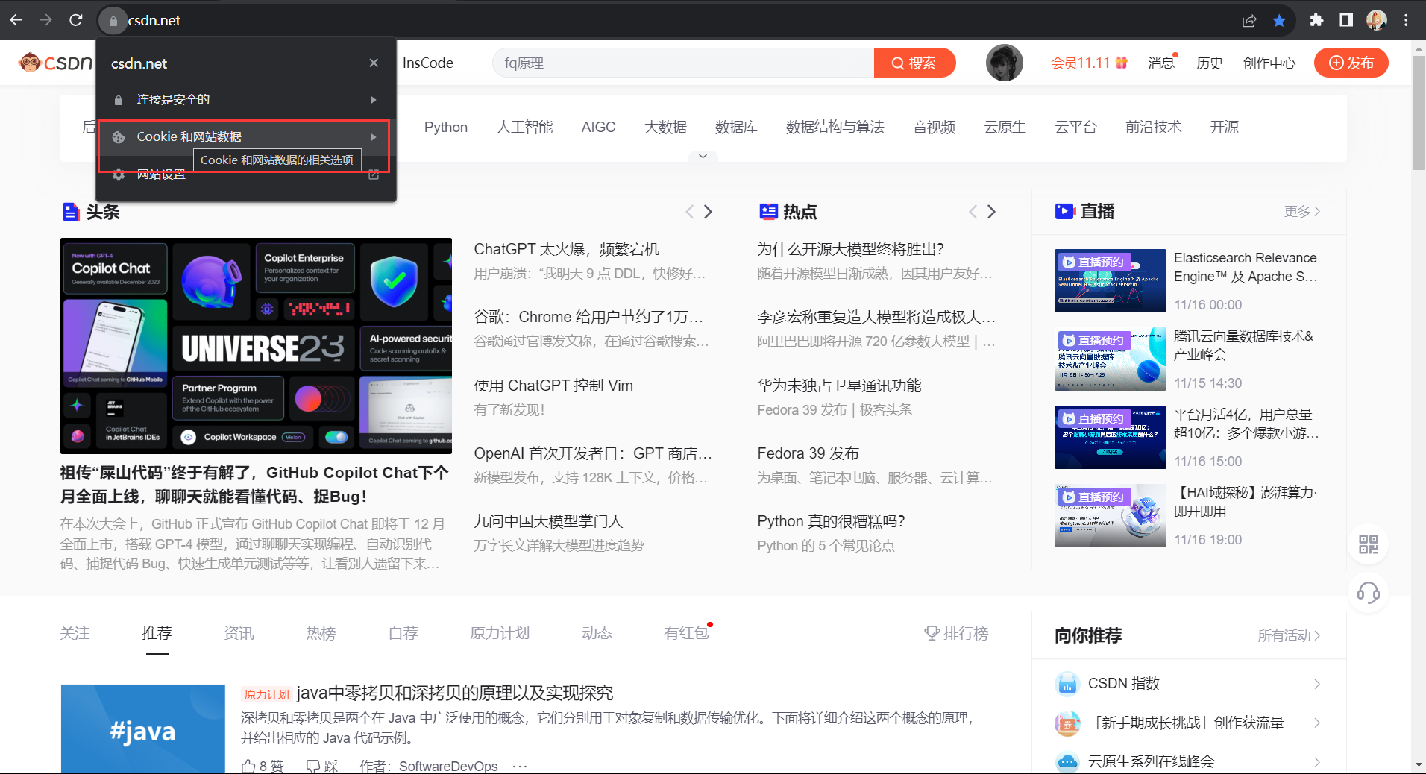Screen dimensions: 1426x774
Task: Select the 人工智能 category
Action: tap(525, 128)
